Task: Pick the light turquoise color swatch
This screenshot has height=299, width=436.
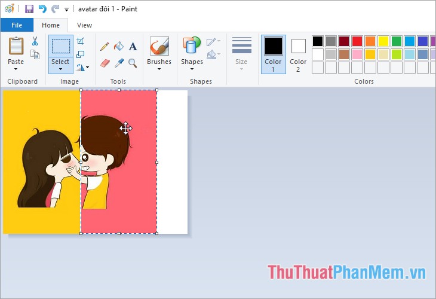Action: click(x=410, y=54)
